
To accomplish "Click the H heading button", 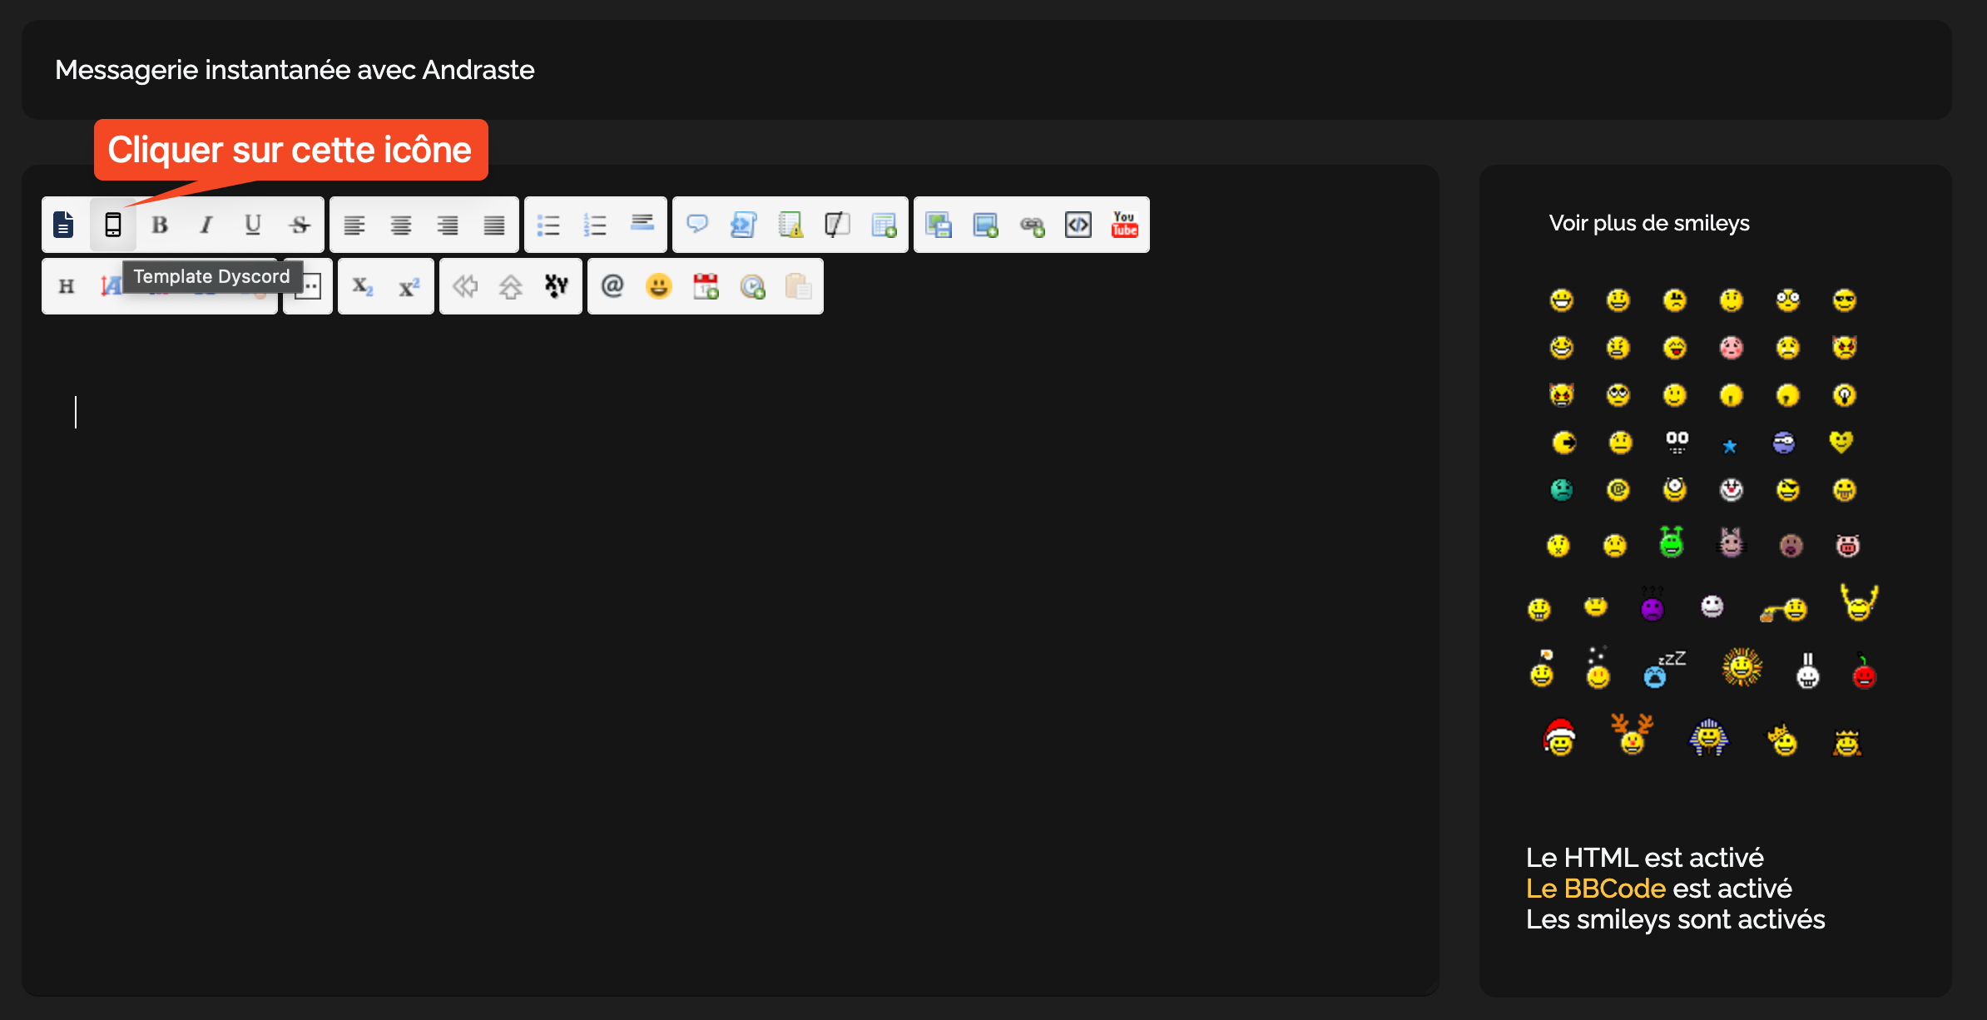I will (x=67, y=286).
